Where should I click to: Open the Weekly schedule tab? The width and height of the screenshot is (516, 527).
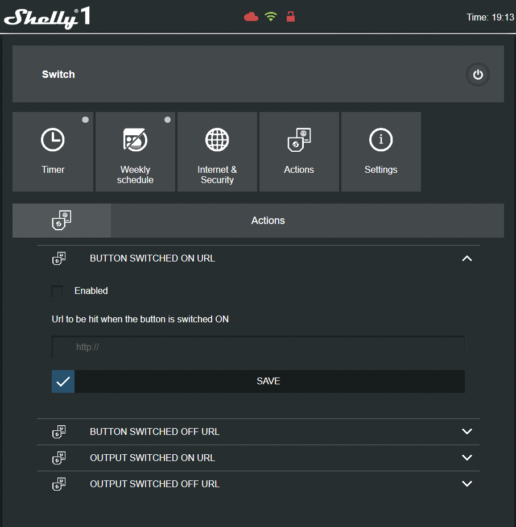pyautogui.click(x=135, y=152)
